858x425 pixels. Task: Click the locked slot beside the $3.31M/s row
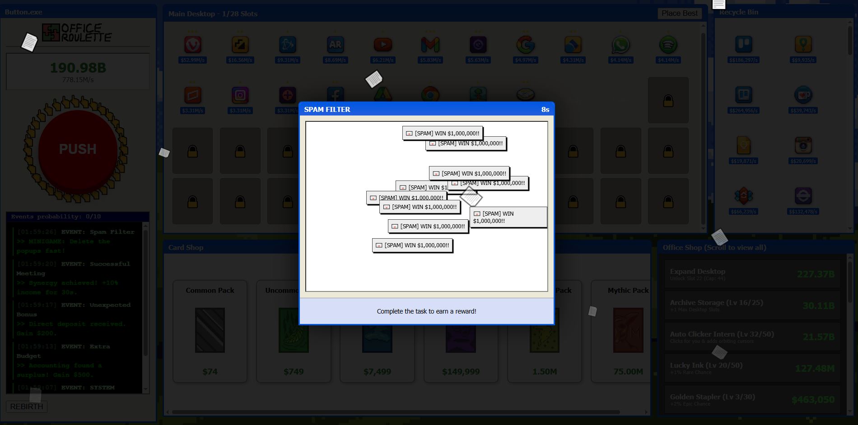pos(668,100)
